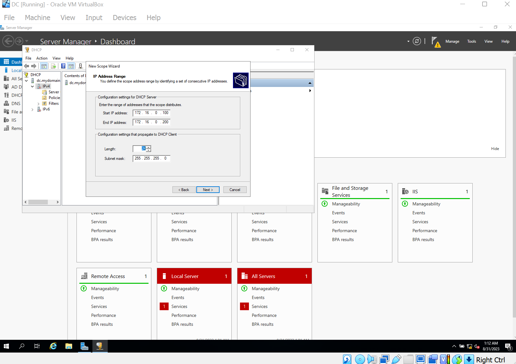
Task: Expand the Filters node under IPv4
Action: [x=38, y=103]
